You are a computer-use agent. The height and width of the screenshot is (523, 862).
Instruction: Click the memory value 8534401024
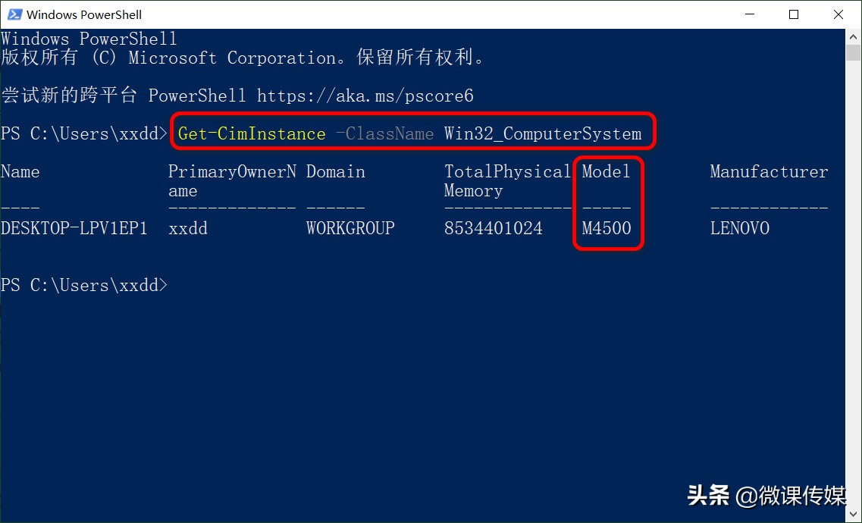[x=493, y=228]
